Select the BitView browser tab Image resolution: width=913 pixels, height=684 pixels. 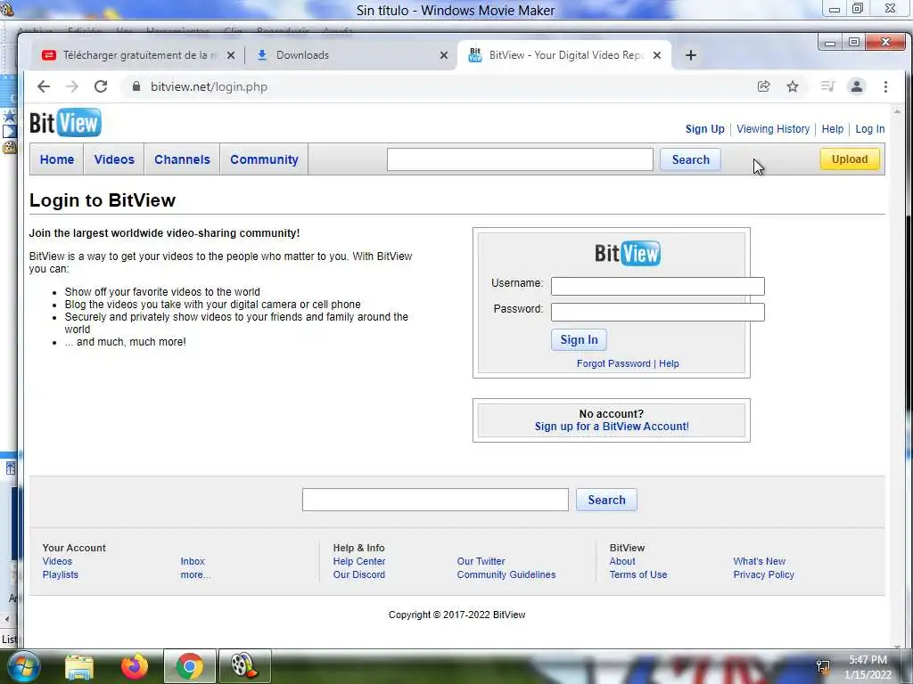(x=564, y=55)
